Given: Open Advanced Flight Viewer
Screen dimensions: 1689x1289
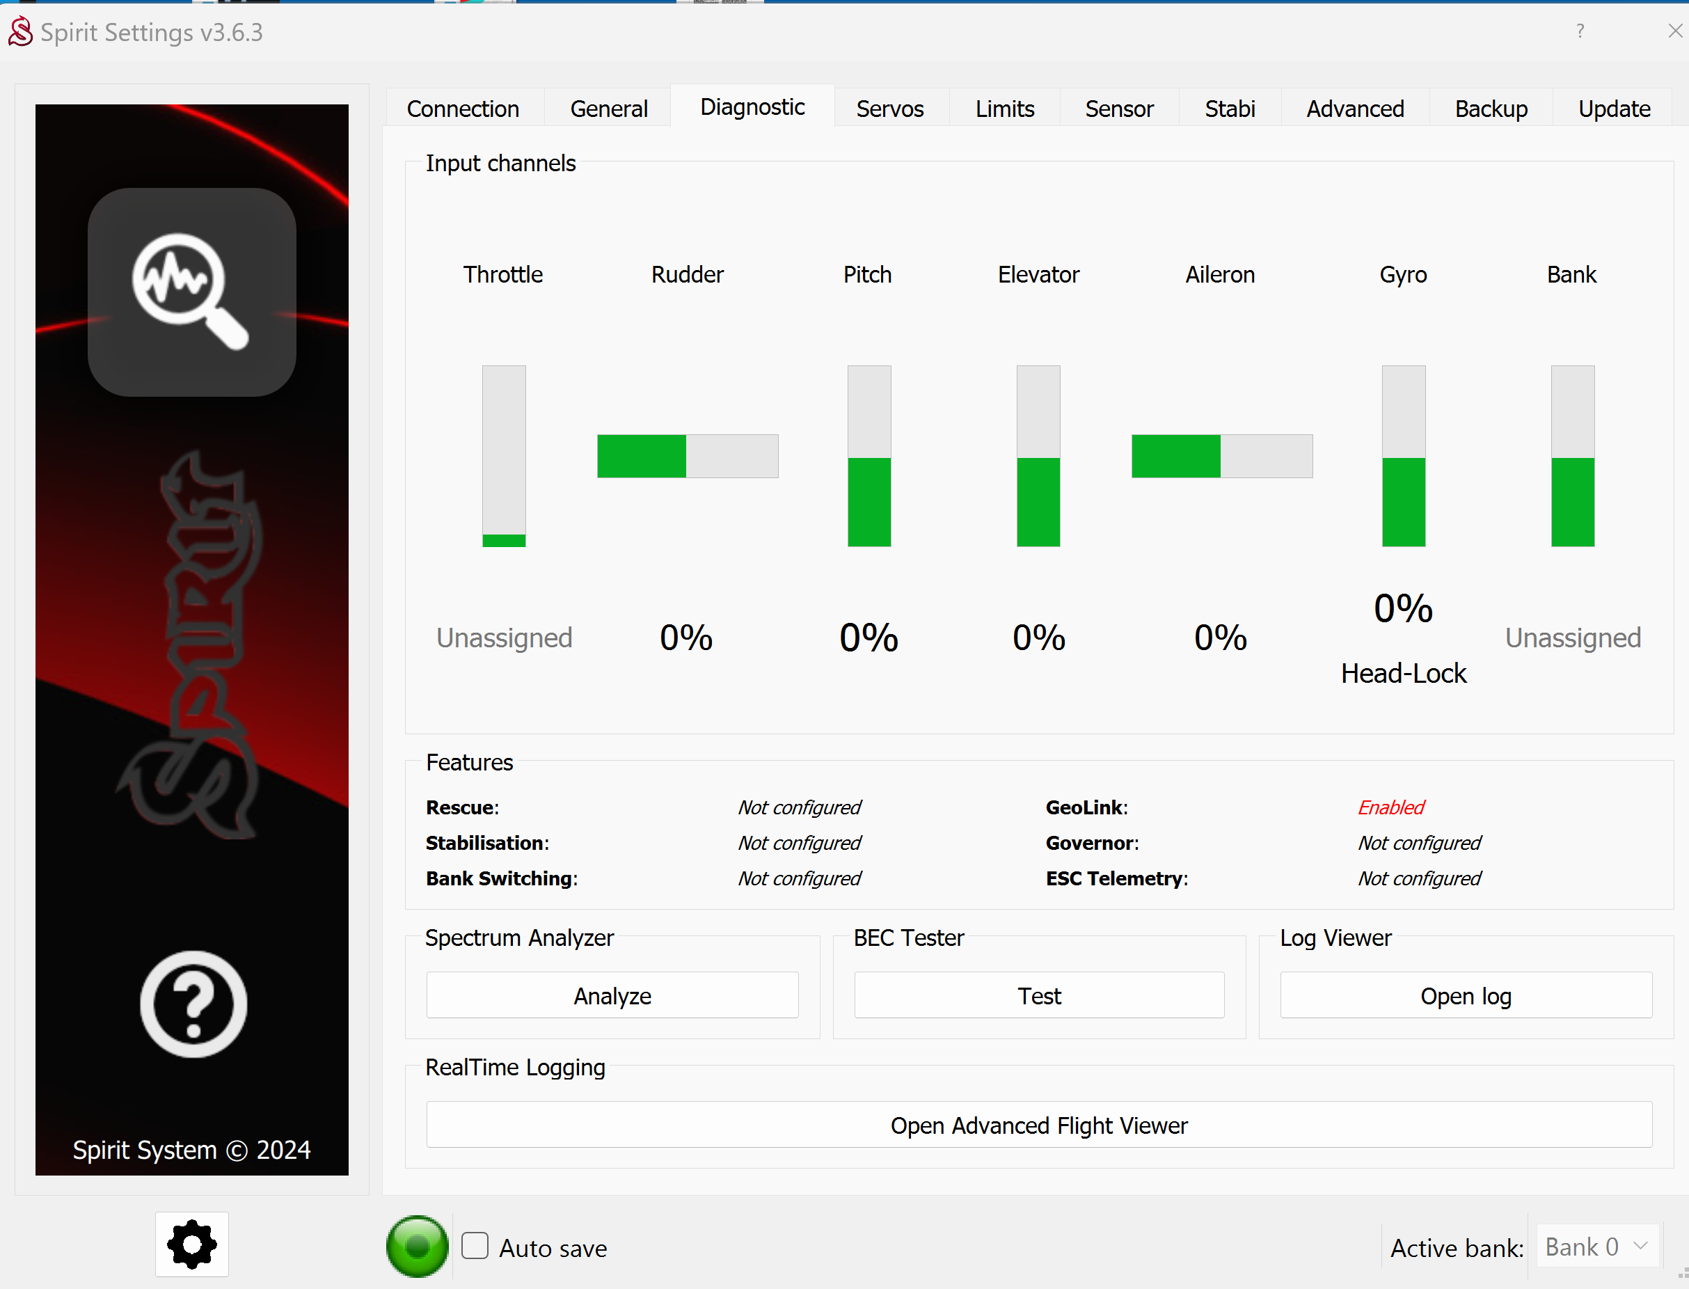Looking at the screenshot, I should (1038, 1125).
